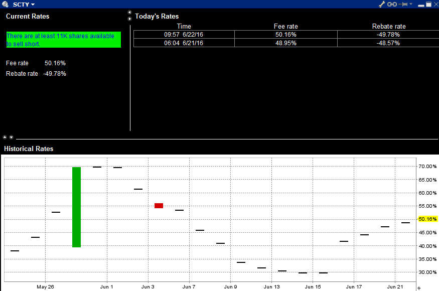The image size is (439, 291).
Task: Click the -49.78% rebate rate table cell
Action: tap(388, 35)
